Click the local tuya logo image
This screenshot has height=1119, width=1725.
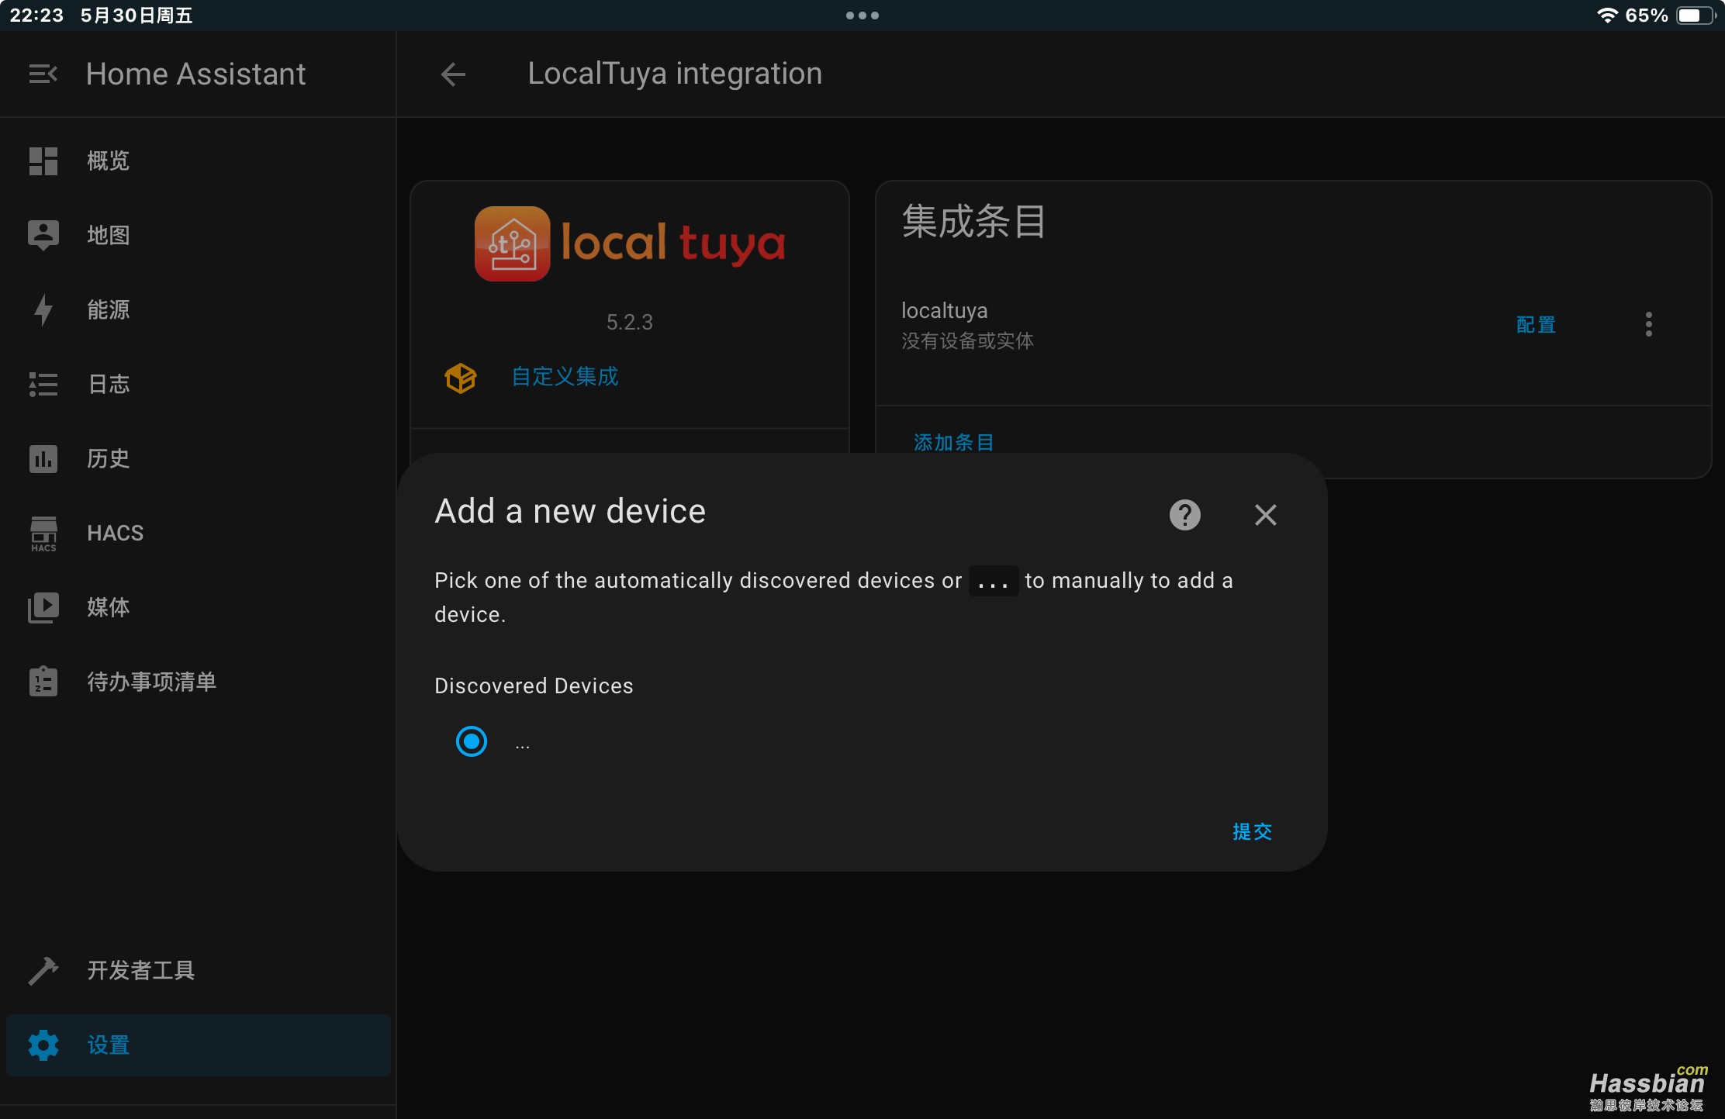tap(630, 243)
